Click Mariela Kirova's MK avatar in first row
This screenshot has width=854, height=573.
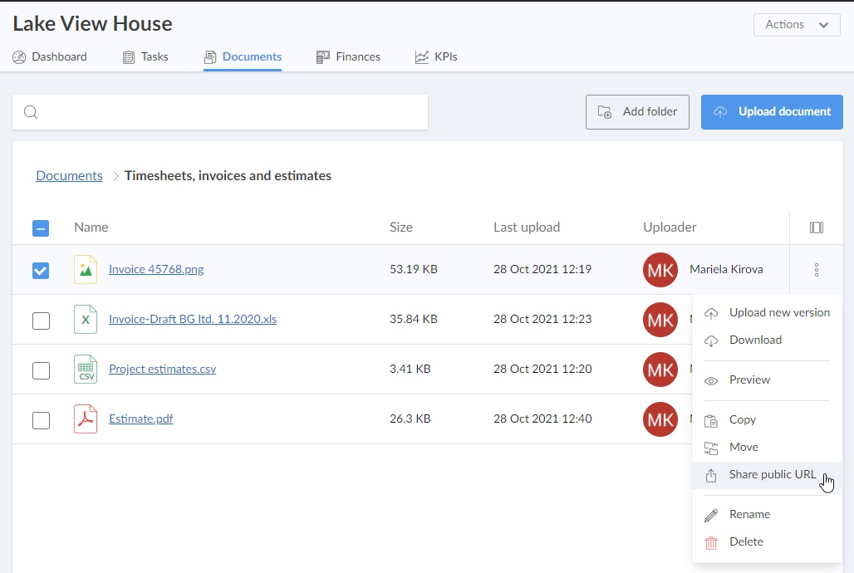pos(660,270)
